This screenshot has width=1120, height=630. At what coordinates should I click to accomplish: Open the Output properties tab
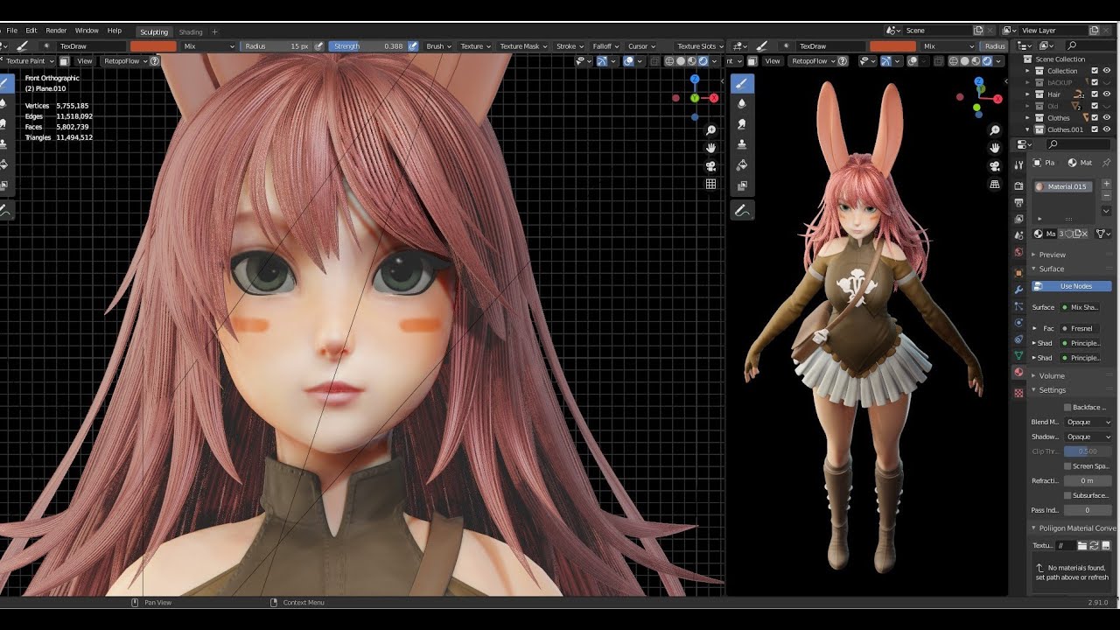coord(1018,202)
